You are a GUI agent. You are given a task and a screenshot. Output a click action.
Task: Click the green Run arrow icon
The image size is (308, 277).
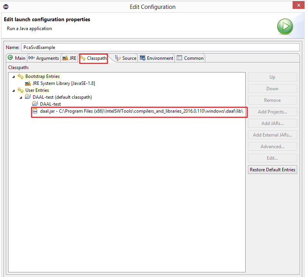pos(285,27)
